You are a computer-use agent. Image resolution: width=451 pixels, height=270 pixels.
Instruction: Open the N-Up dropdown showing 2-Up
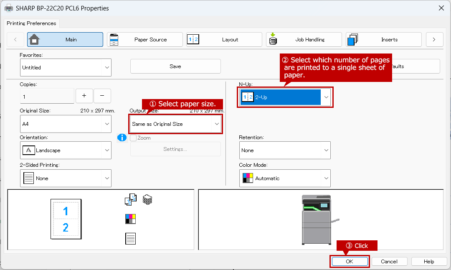click(x=285, y=97)
